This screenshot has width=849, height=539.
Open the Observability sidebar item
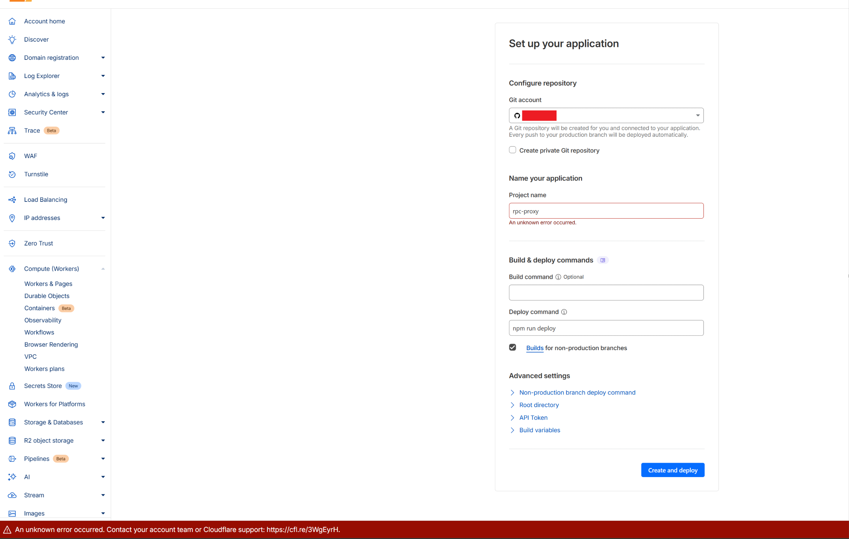[43, 320]
